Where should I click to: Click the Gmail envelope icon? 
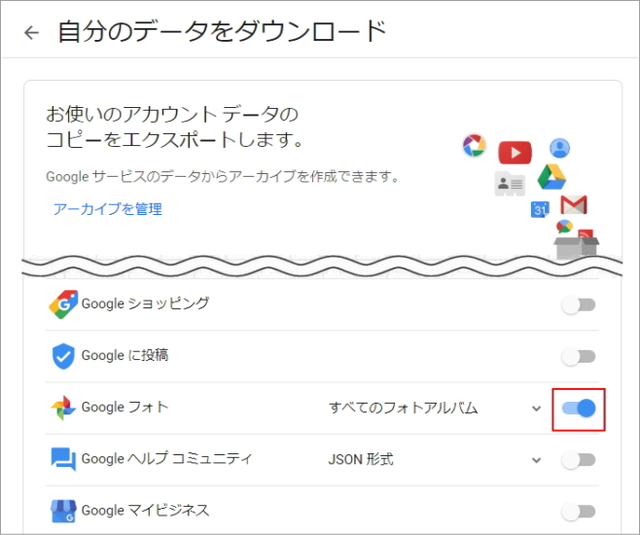(x=574, y=205)
